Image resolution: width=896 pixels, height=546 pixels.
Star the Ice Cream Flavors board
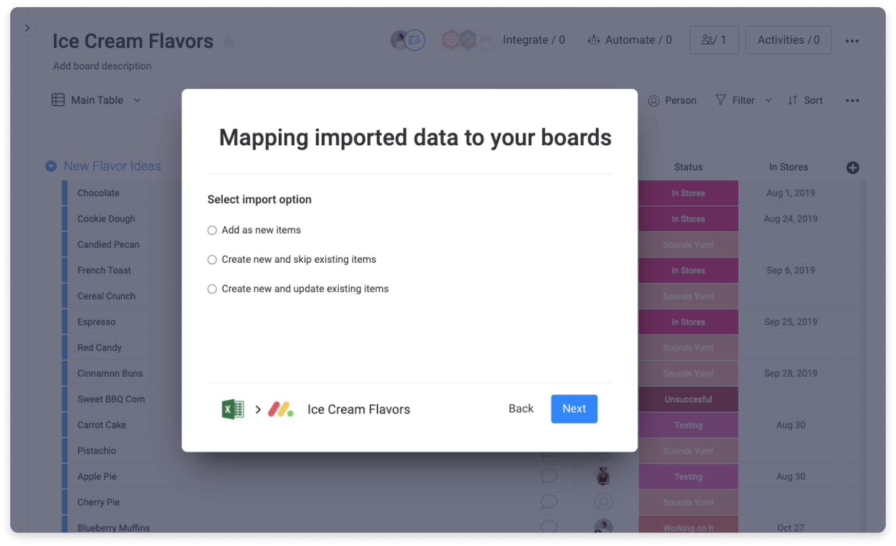(x=229, y=41)
